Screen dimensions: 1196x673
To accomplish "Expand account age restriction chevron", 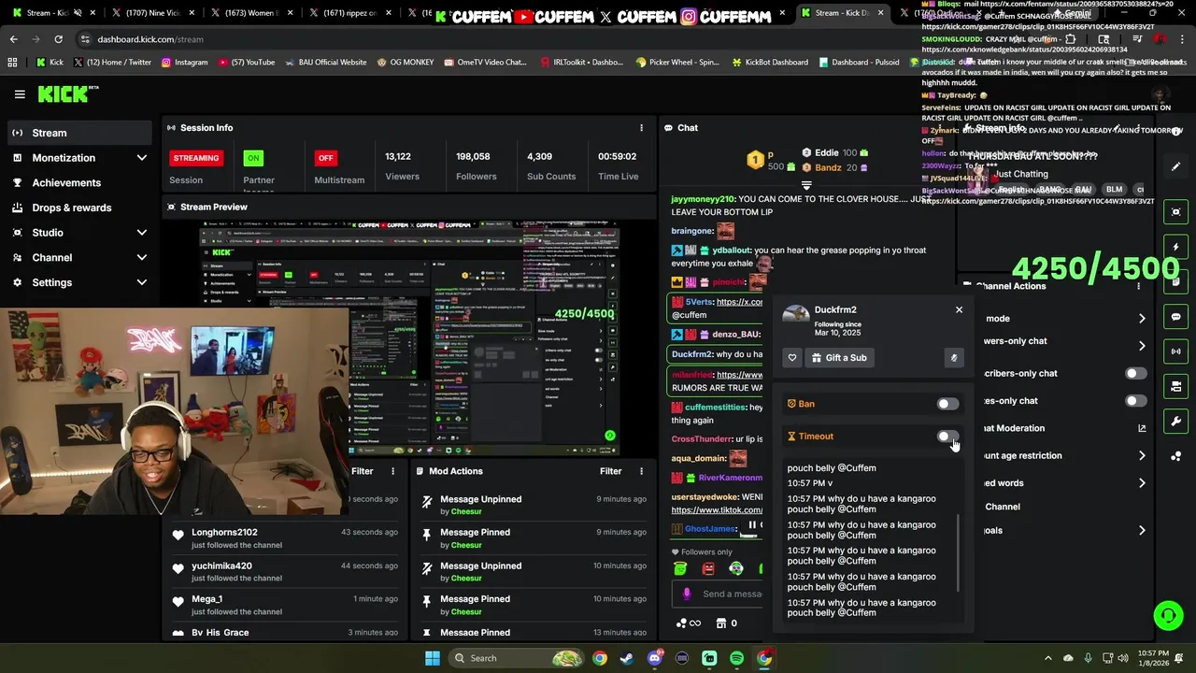I will (x=1142, y=456).
